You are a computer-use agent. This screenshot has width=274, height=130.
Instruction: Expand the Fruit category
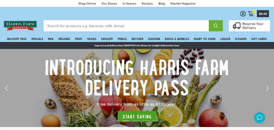[x=78, y=39]
